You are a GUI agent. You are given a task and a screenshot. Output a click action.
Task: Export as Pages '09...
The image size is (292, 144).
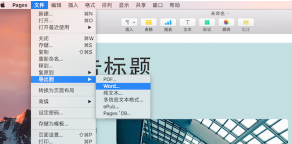(123, 113)
